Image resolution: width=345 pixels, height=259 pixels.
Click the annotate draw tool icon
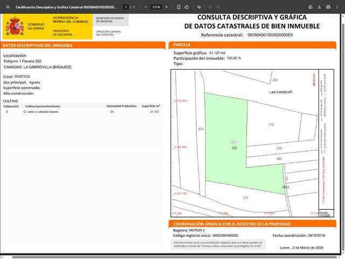(x=199, y=7)
